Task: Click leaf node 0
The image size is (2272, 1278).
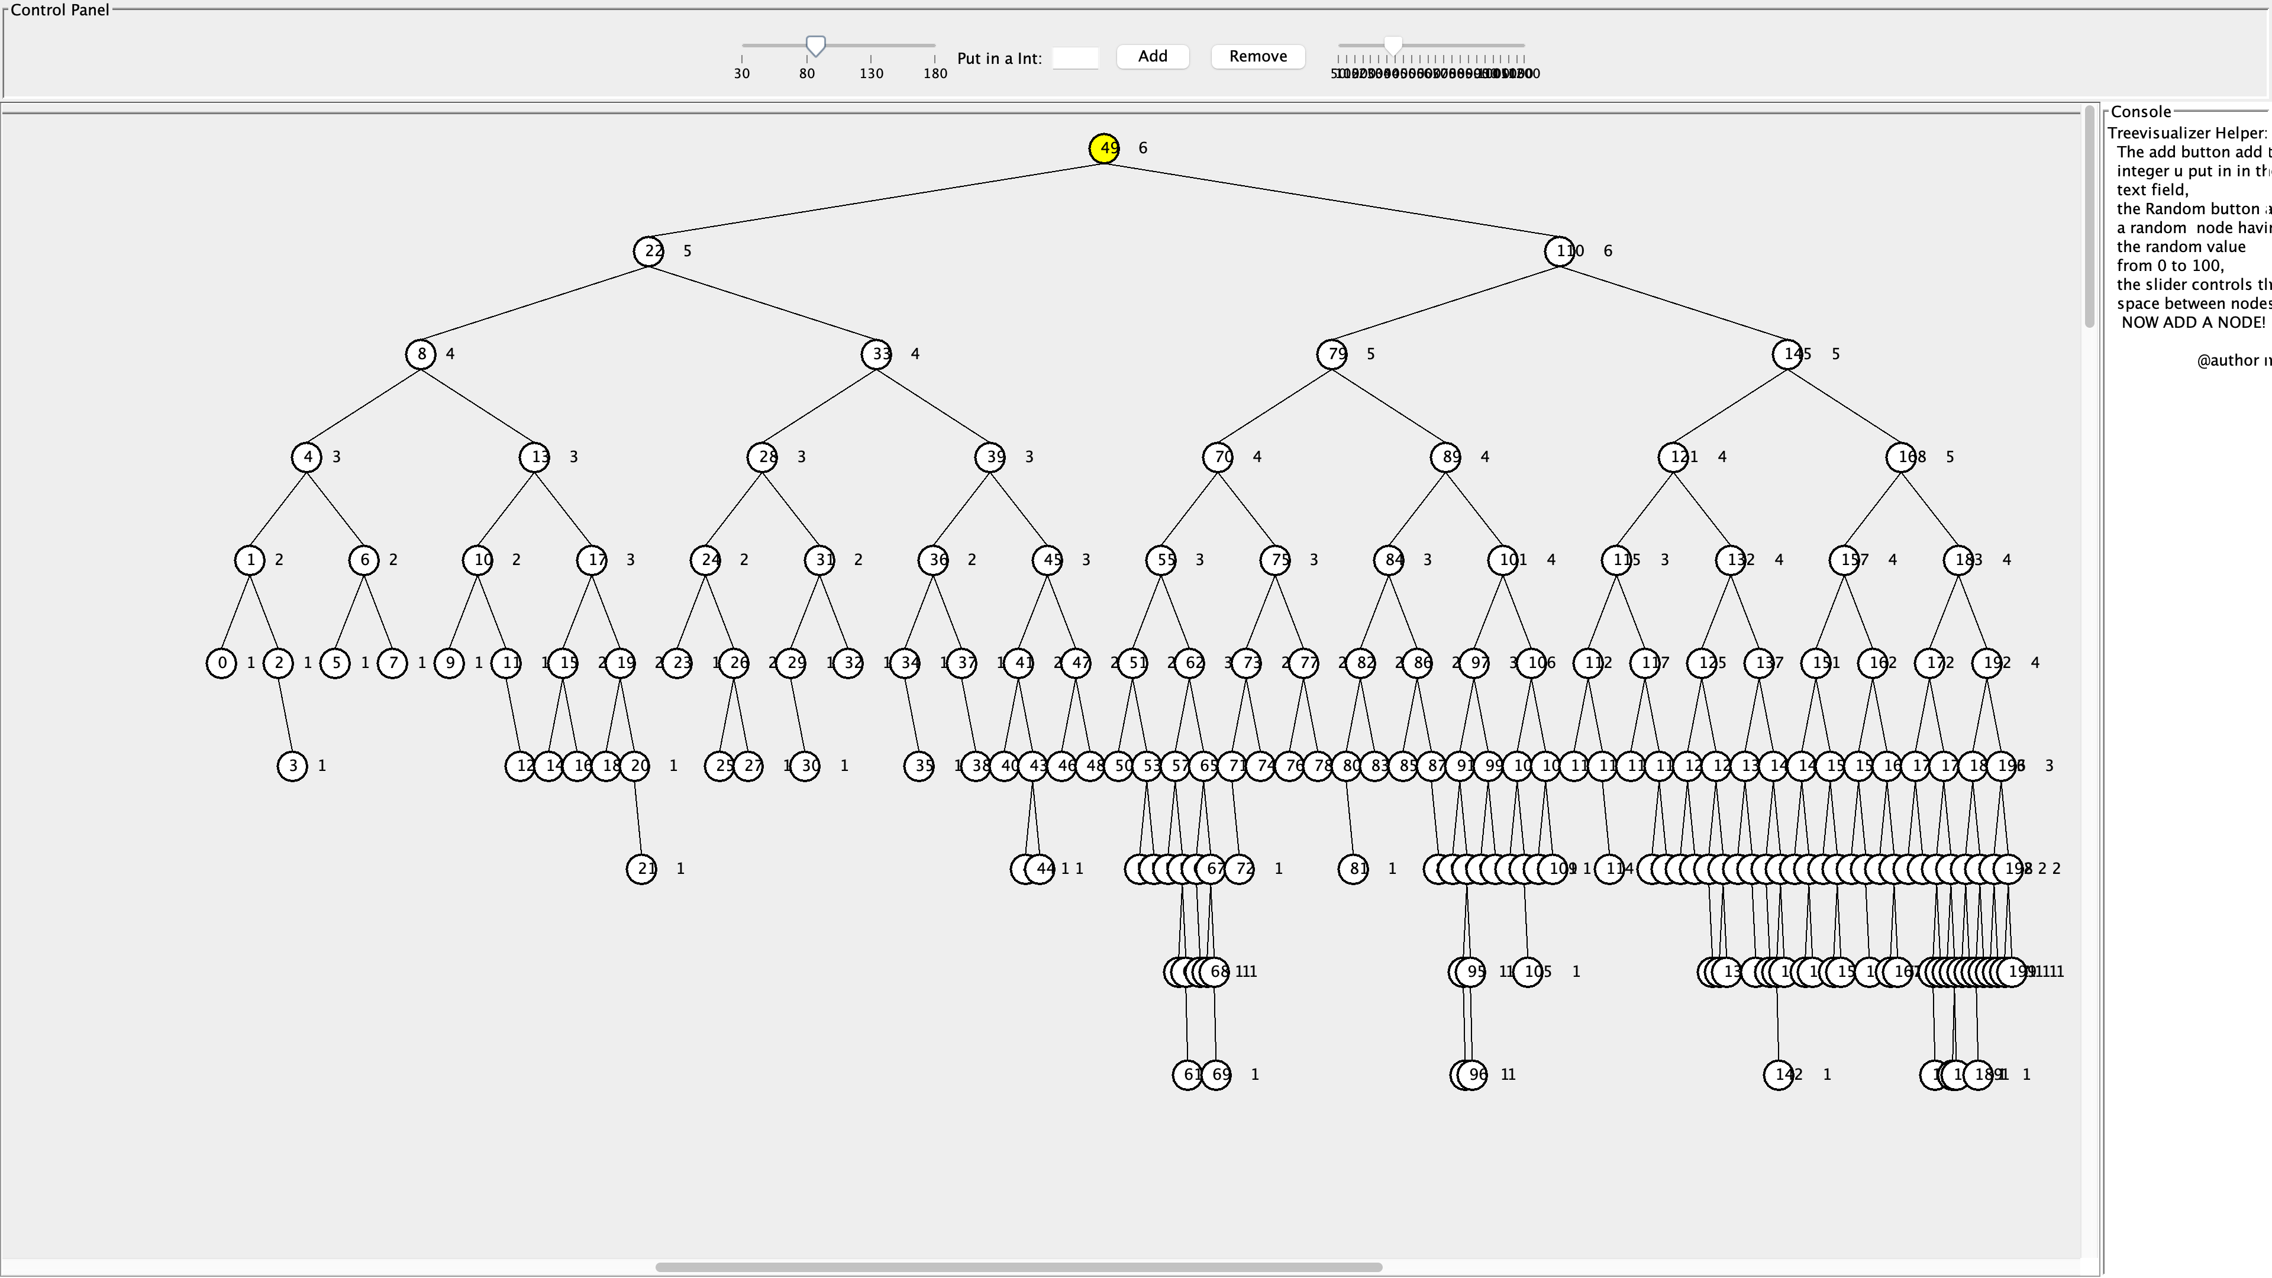Action: pos(221,663)
